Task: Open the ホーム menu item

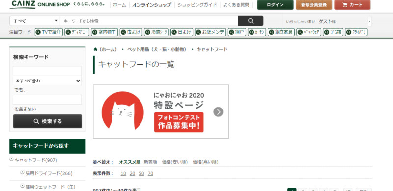Action: coord(119,5)
